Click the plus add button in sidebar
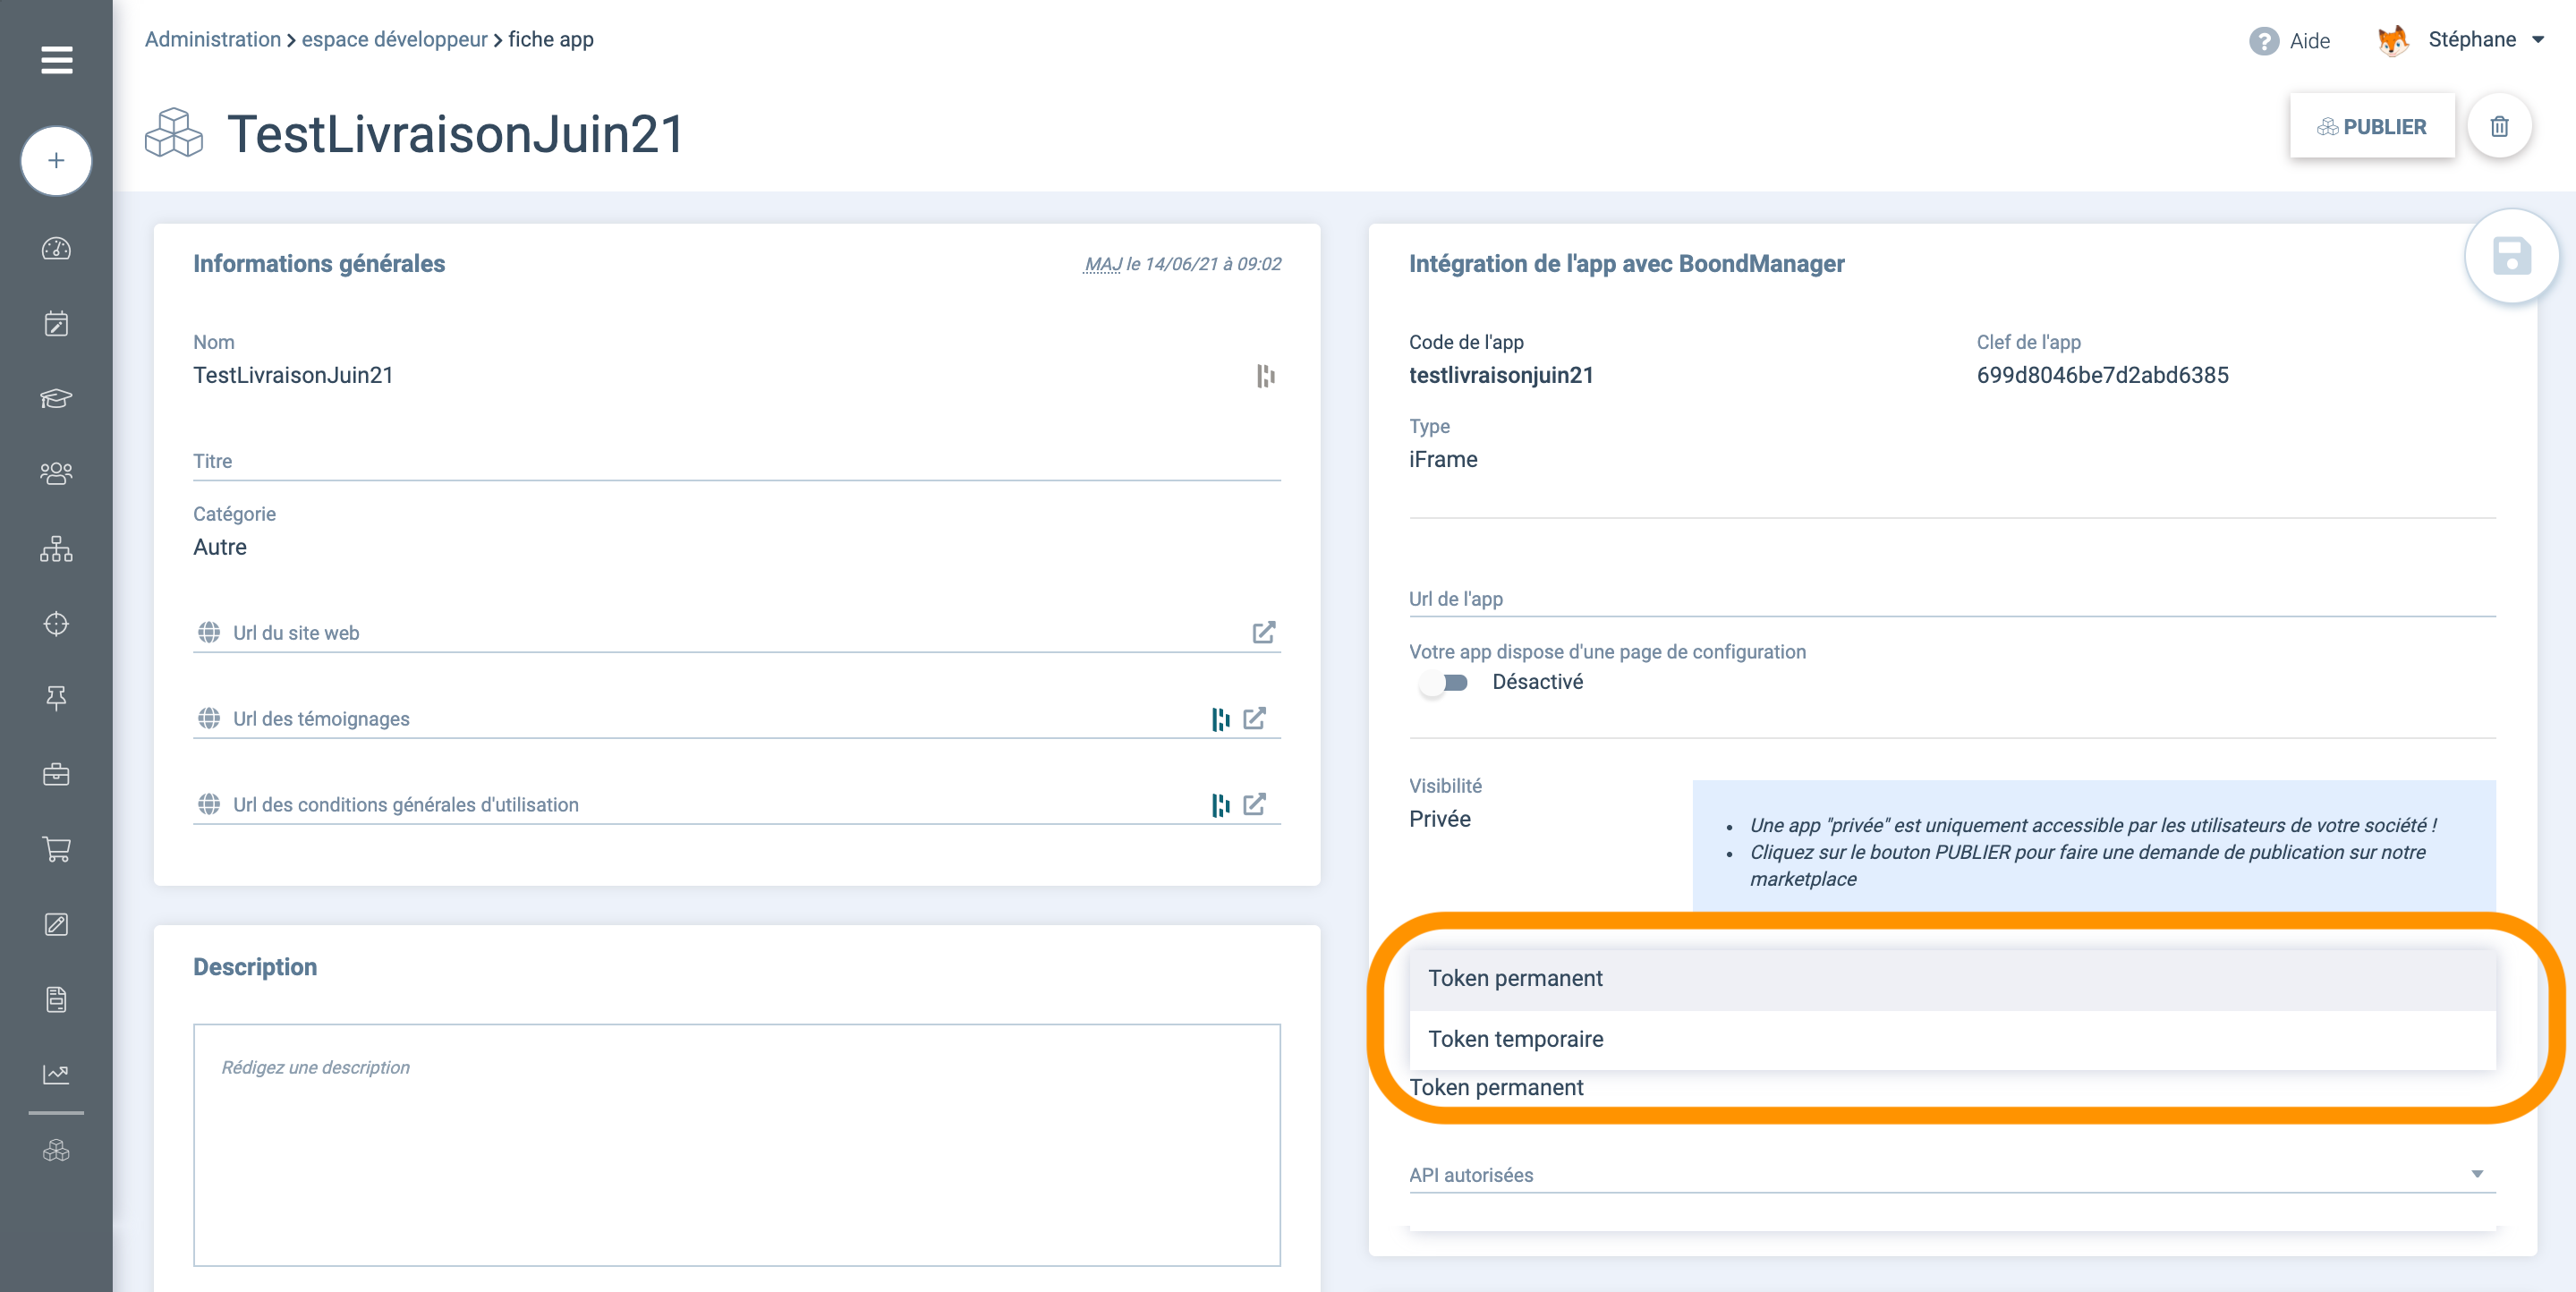This screenshot has height=1292, width=2576. point(56,160)
